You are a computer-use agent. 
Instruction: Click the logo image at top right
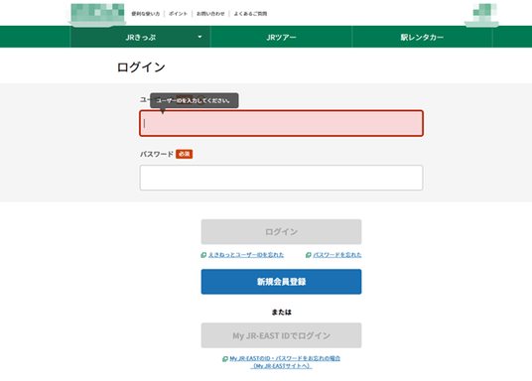[x=481, y=15]
